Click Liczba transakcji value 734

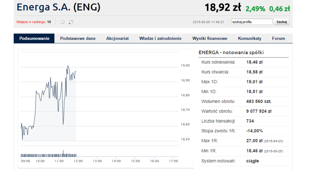[250, 121]
